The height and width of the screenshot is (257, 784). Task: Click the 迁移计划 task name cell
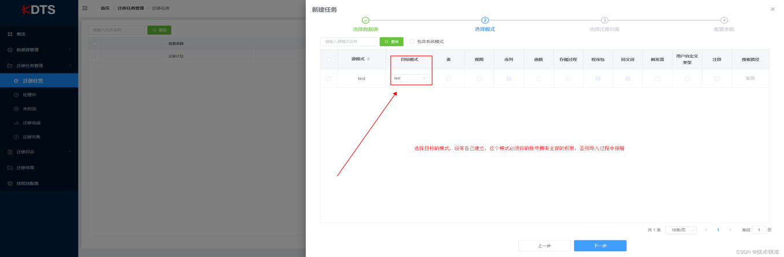click(x=176, y=56)
